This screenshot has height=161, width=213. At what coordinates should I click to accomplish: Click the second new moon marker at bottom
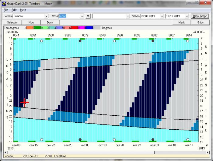pyautogui.click(x=153, y=139)
